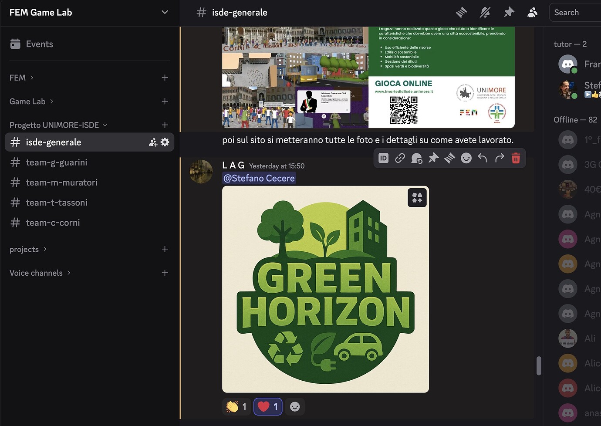This screenshot has width=601, height=426.
Task: Add a channel to the projects category
Action: pyautogui.click(x=165, y=249)
